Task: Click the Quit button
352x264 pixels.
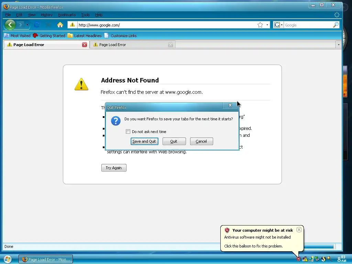Action: (174, 141)
